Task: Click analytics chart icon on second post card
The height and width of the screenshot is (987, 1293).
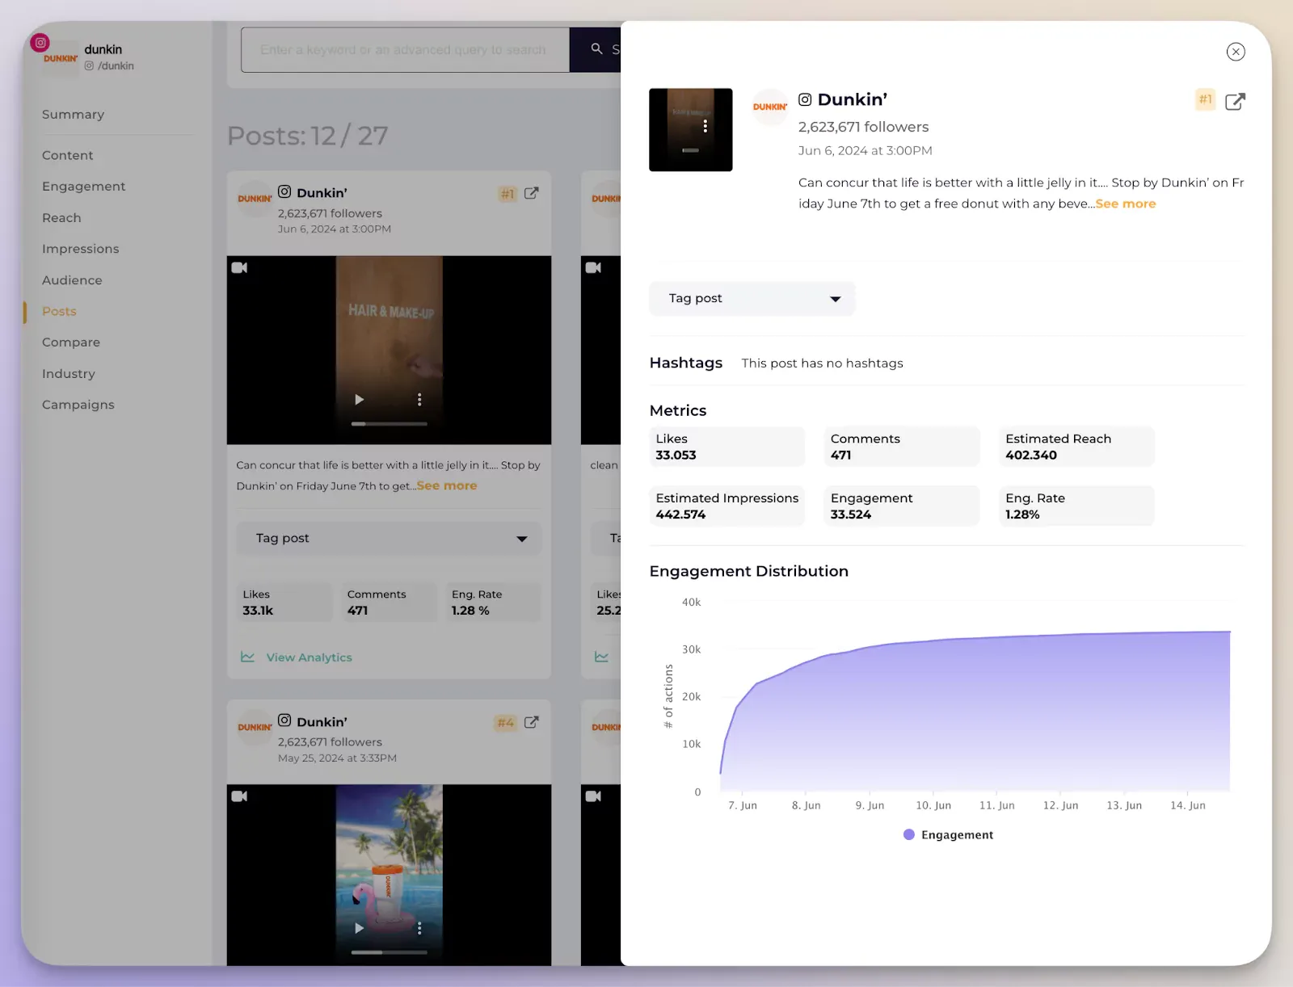Action: click(x=601, y=657)
